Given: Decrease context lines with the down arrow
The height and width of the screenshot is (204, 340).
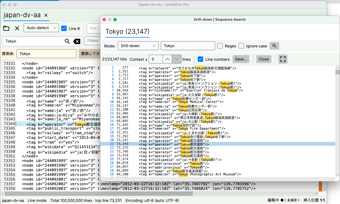Looking at the screenshot, I should 177,59.
